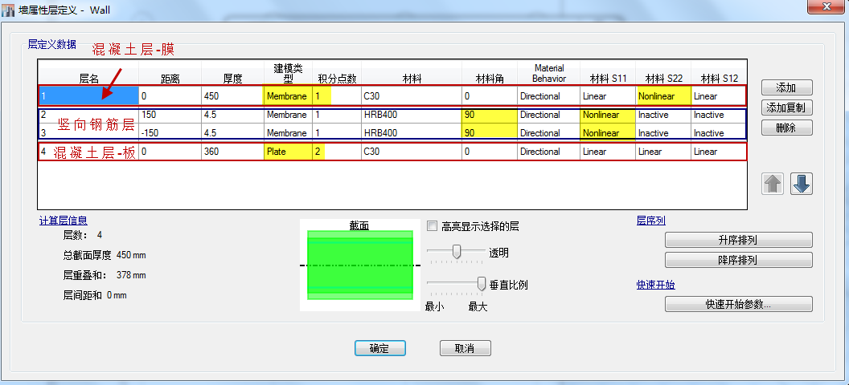Click the layer name field of row 1
The height and width of the screenshot is (385, 849).
pyautogui.click(x=88, y=96)
